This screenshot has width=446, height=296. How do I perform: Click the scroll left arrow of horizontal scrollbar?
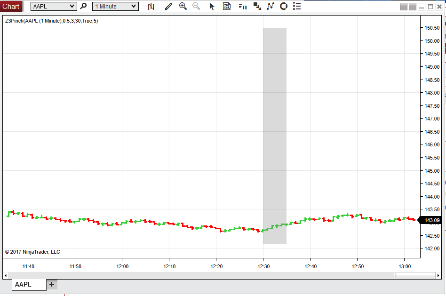(5, 275)
